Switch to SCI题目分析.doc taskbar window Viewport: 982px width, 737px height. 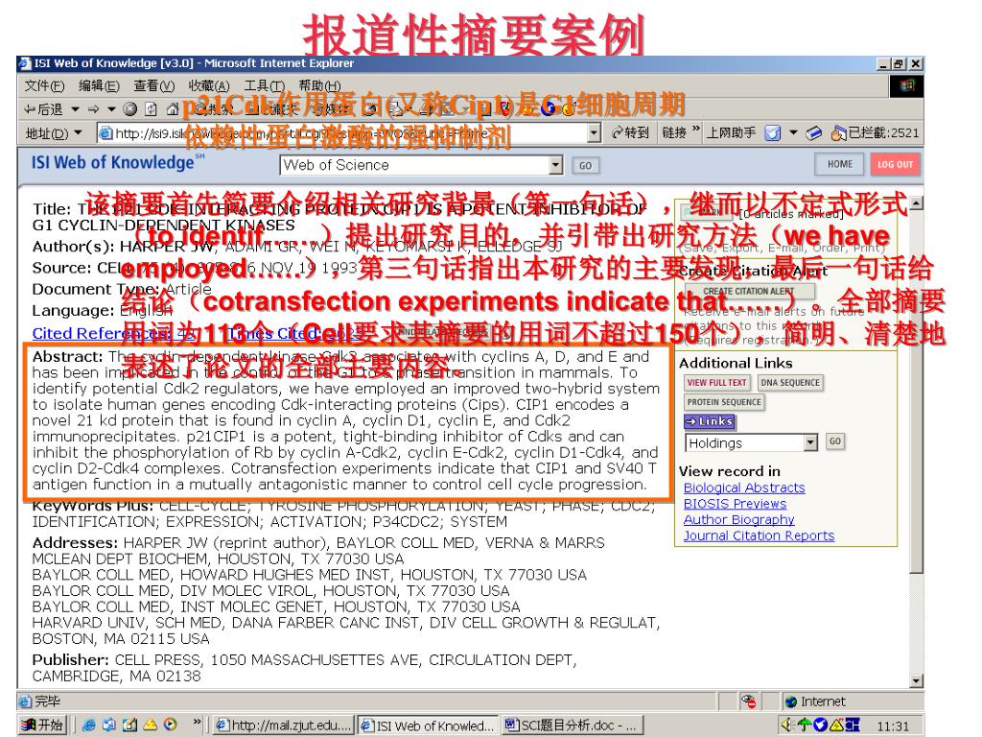pyautogui.click(x=572, y=725)
